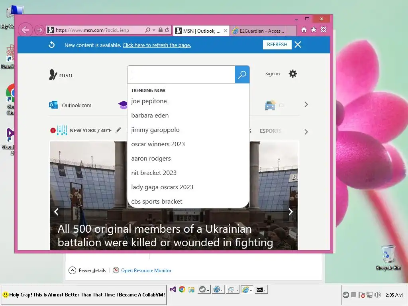The width and height of the screenshot is (408, 306).
Task: Click the Home icon in browser toolbar
Action: 304,30
